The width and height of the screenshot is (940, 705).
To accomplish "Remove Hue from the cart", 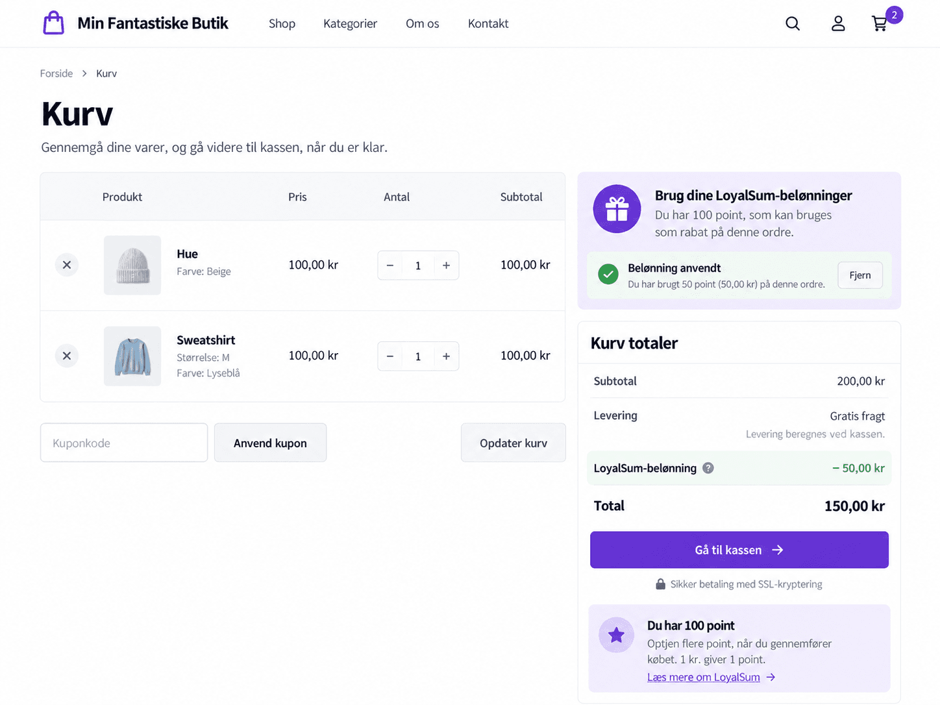I will point(67,265).
